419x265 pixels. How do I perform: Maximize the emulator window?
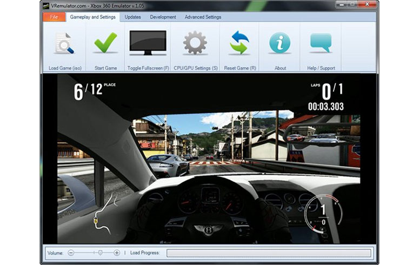(x=353, y=4)
